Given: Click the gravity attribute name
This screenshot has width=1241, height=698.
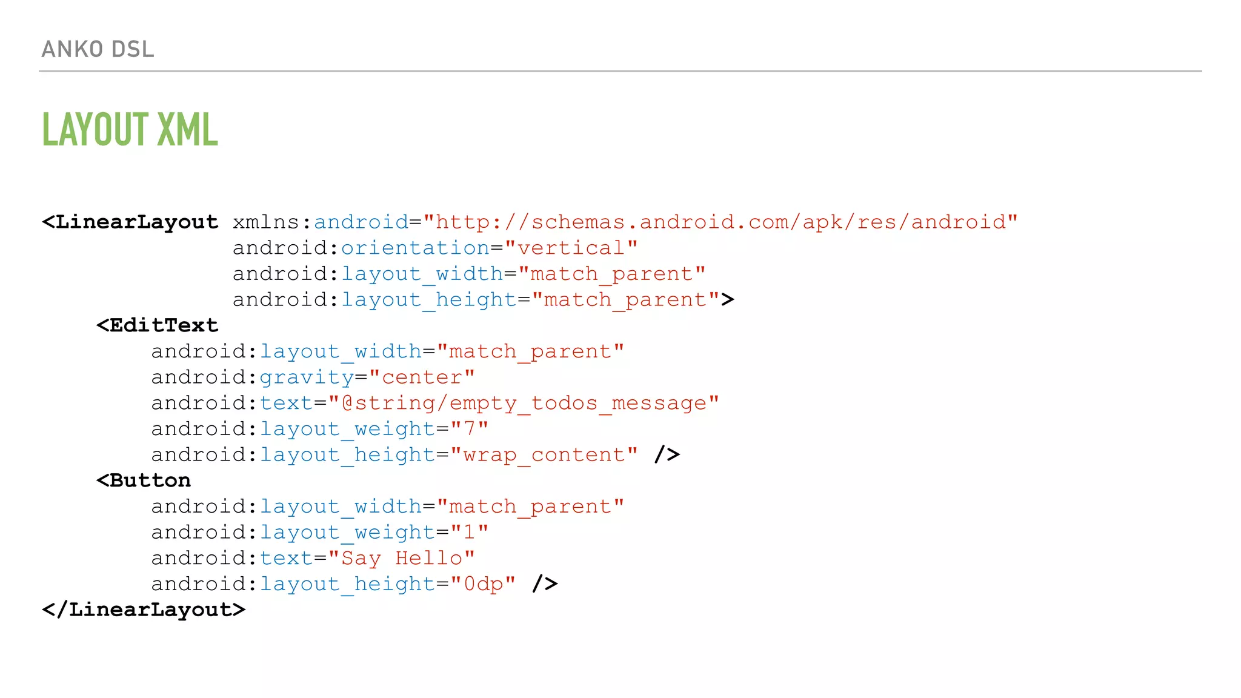Looking at the screenshot, I should click(x=307, y=377).
